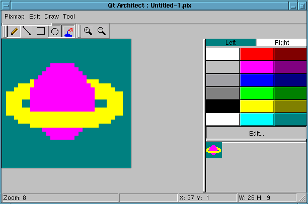Image resolution: width=308 pixels, height=204 pixels.
Task: Click the planet pixmap preview thumbnail
Action: tap(214, 150)
